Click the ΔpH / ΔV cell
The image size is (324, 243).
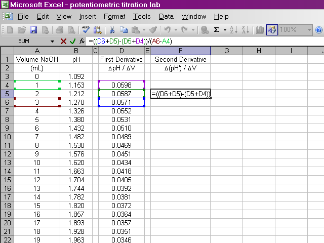point(121,68)
